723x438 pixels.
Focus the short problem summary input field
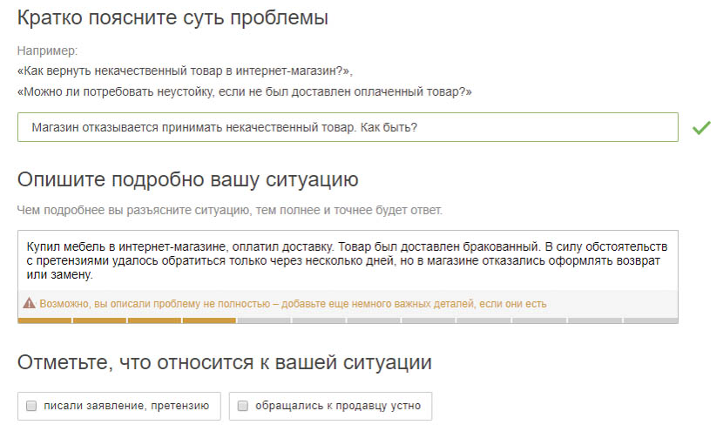(348, 127)
